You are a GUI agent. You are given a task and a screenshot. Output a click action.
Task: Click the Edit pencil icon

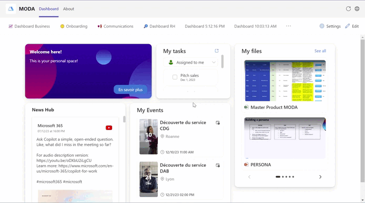(x=348, y=26)
